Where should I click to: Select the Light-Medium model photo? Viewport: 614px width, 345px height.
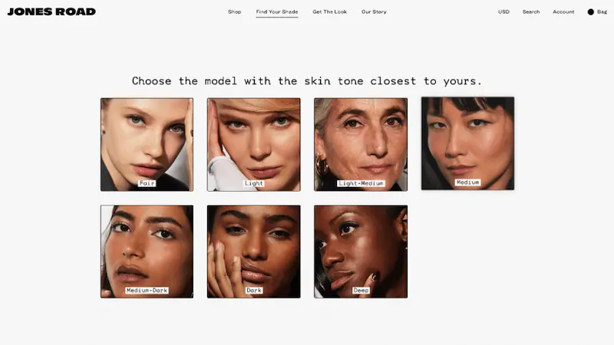coord(361,144)
